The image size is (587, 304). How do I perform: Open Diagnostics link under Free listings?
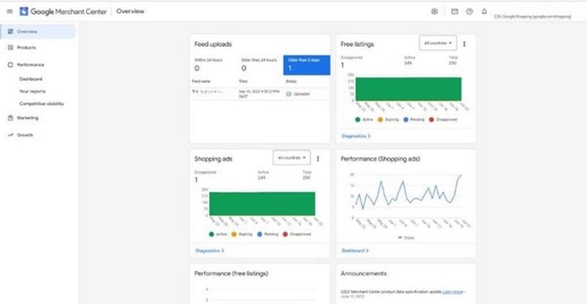pos(356,136)
